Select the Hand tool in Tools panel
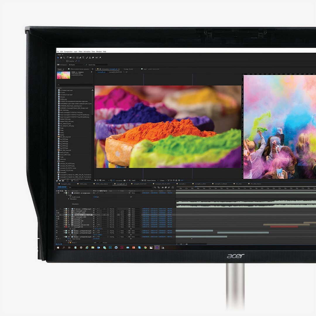316x316 pixels. [x=61, y=58]
